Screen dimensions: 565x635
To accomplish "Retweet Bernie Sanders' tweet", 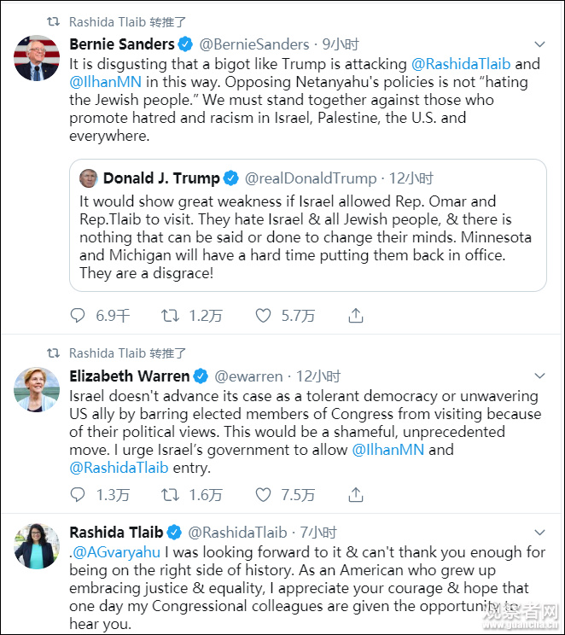I will click(170, 316).
